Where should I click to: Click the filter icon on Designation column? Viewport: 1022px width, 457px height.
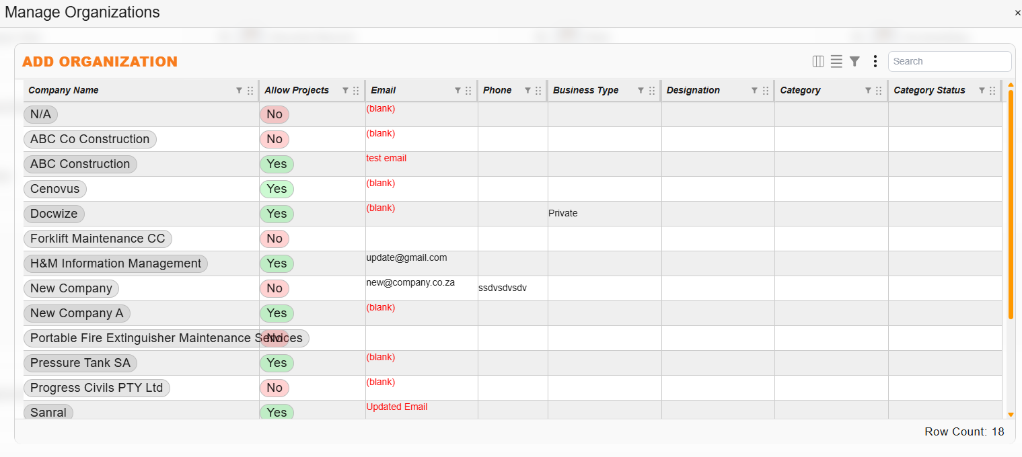tap(755, 90)
